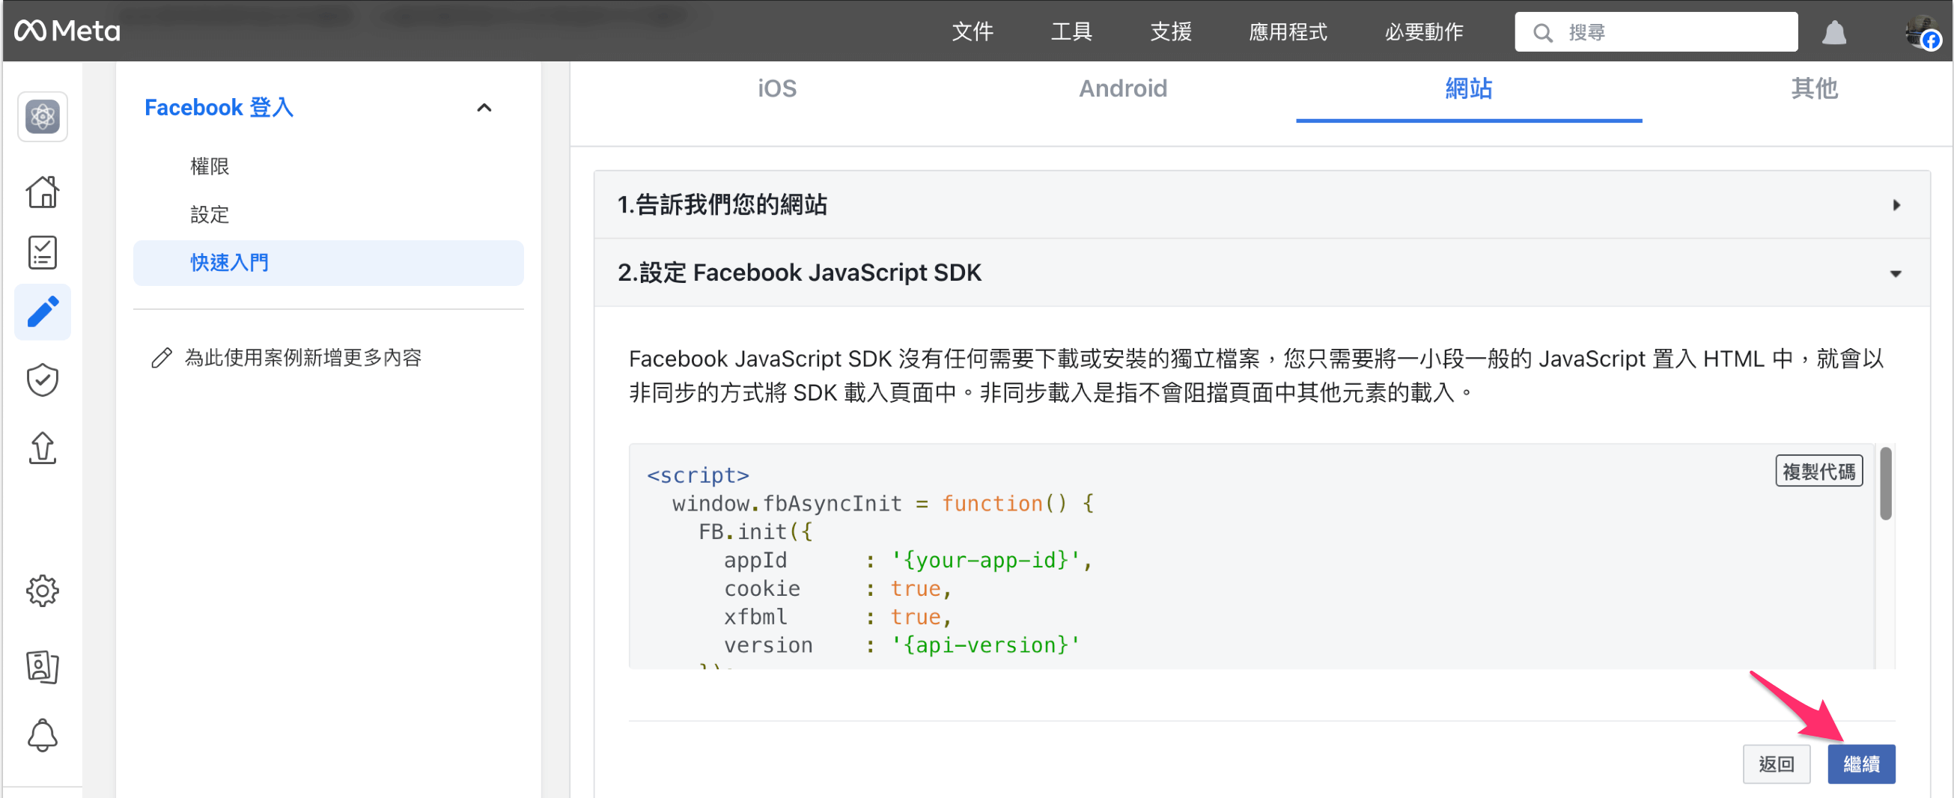The height and width of the screenshot is (798, 1954).
Task: Open the roles ID card icon
Action: 43,667
